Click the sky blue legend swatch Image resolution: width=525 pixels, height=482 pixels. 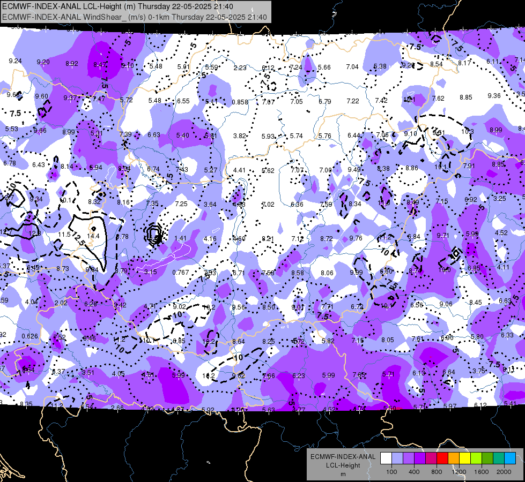click(510, 458)
